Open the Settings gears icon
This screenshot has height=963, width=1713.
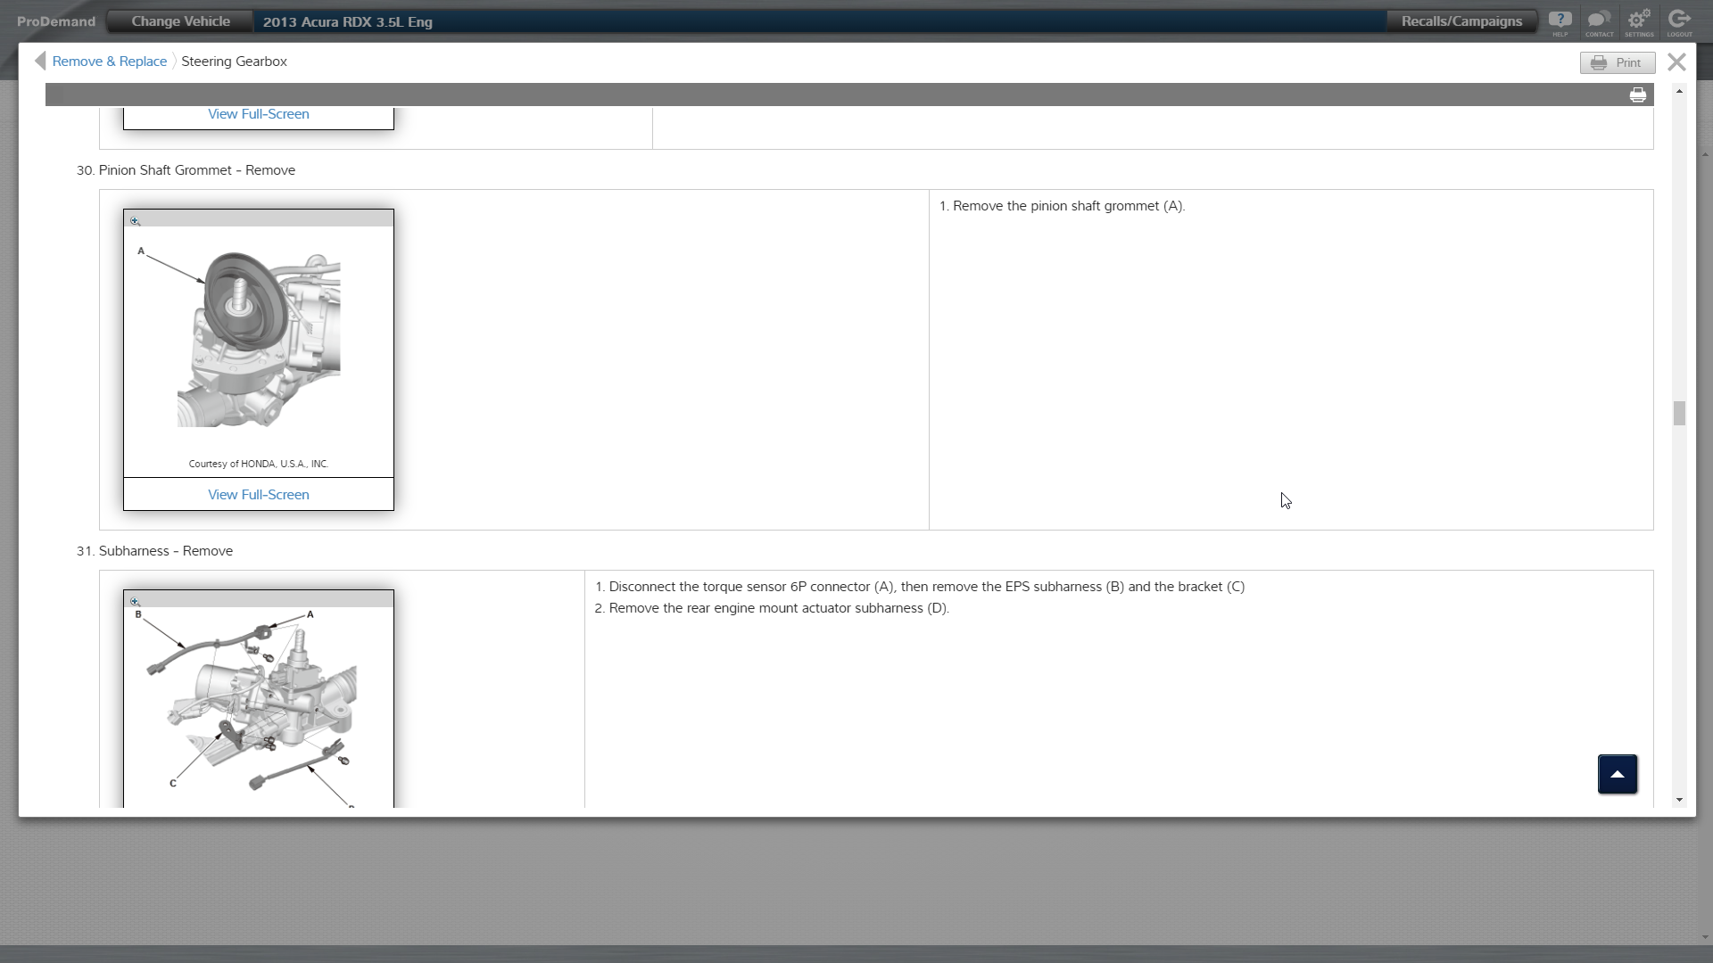click(1638, 21)
